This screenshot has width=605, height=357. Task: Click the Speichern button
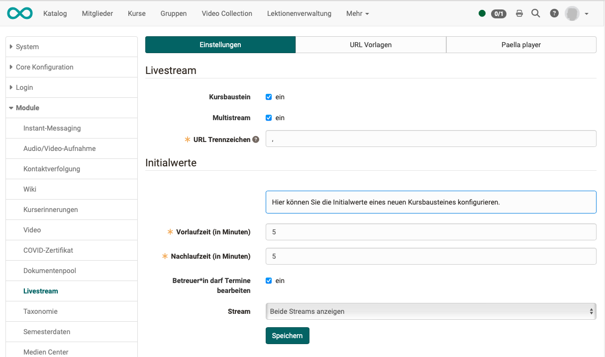coord(287,336)
